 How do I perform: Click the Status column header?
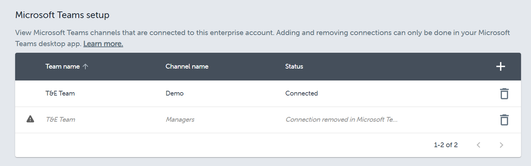point(294,66)
